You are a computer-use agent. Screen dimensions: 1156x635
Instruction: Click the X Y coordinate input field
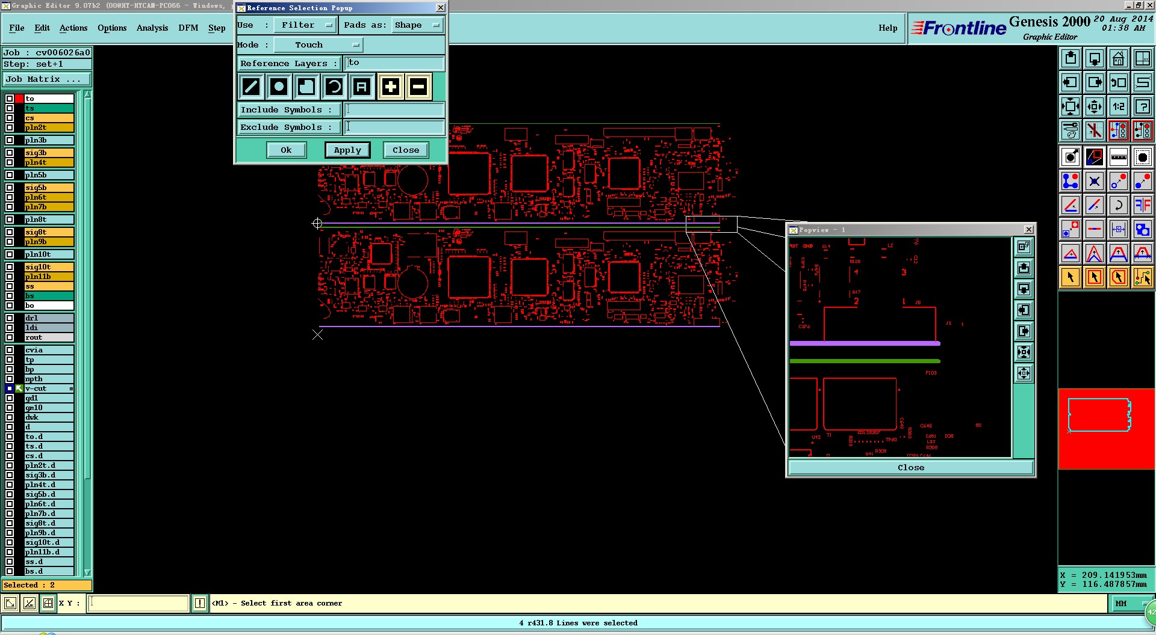pos(138,603)
